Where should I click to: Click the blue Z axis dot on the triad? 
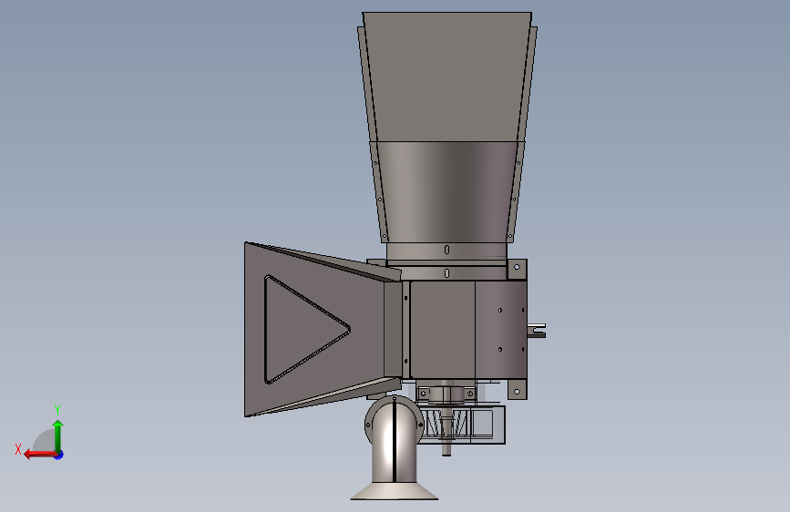pyautogui.click(x=59, y=456)
